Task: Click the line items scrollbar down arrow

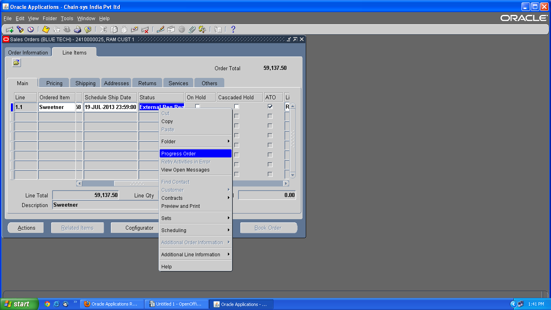Action: pos(293,175)
